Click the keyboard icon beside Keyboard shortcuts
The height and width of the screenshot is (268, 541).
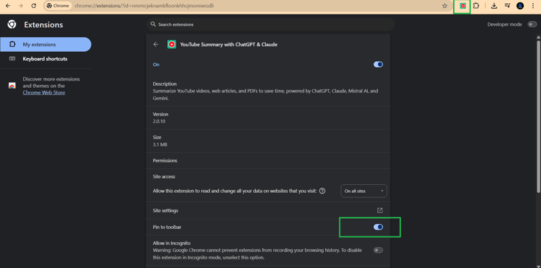pyautogui.click(x=12, y=59)
